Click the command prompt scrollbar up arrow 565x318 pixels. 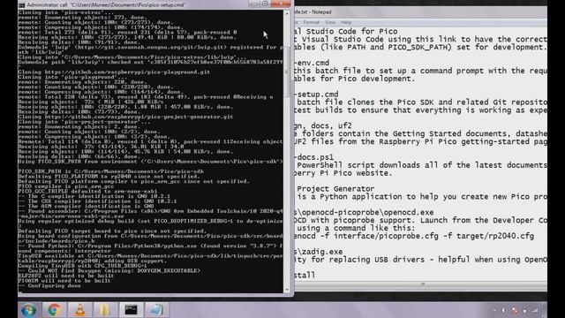pos(287,14)
